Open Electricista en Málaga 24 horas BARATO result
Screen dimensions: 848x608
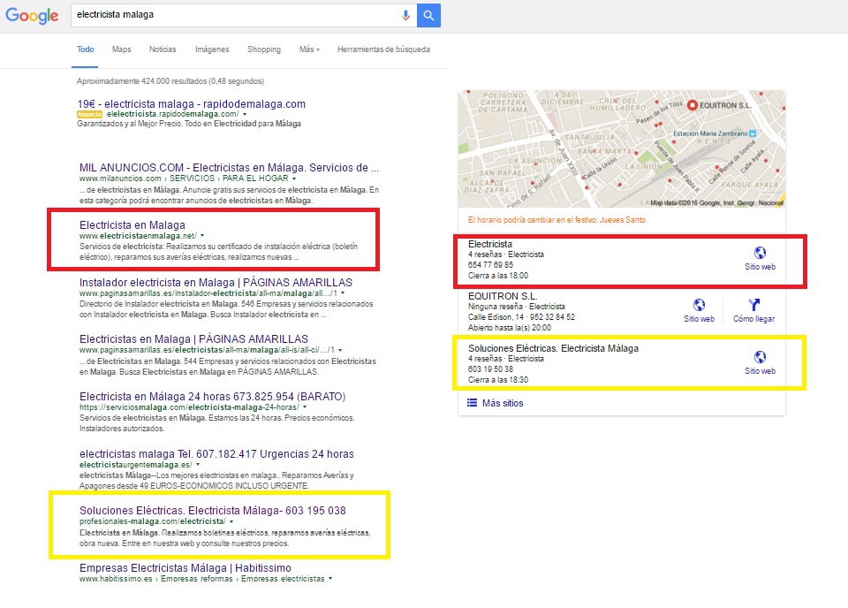tap(213, 397)
